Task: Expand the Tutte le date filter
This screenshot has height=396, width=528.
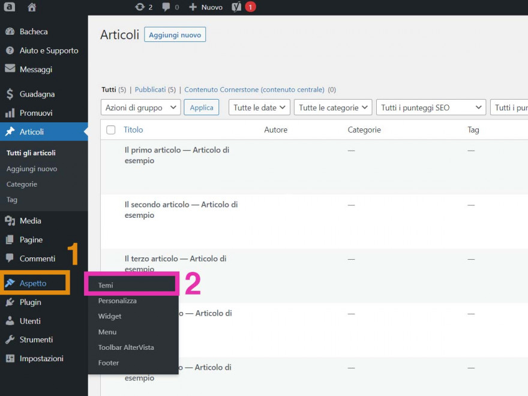Action: (x=259, y=107)
